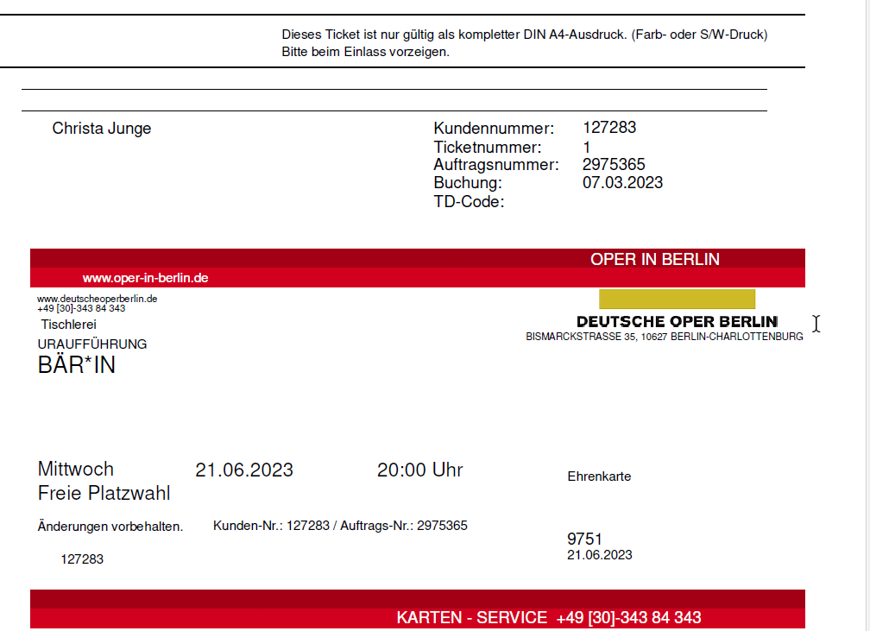Click the "KARTEN - SERVICE" footer text

coord(471,618)
